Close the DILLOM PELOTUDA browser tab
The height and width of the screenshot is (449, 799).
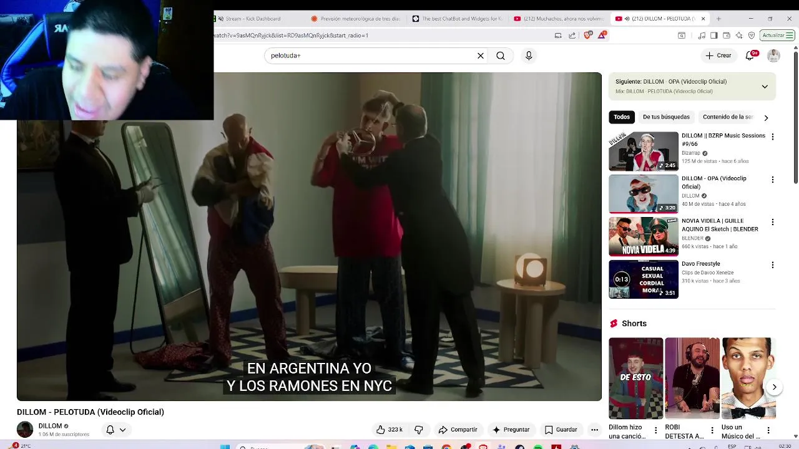[x=703, y=19]
